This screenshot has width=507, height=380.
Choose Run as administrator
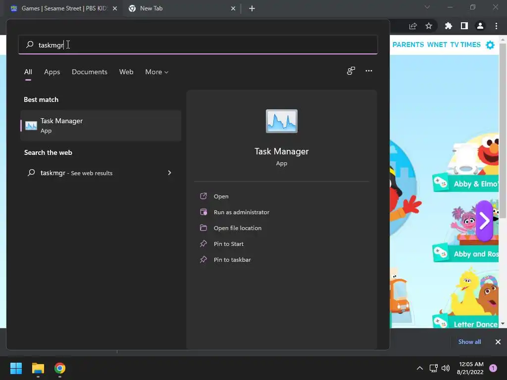241,212
